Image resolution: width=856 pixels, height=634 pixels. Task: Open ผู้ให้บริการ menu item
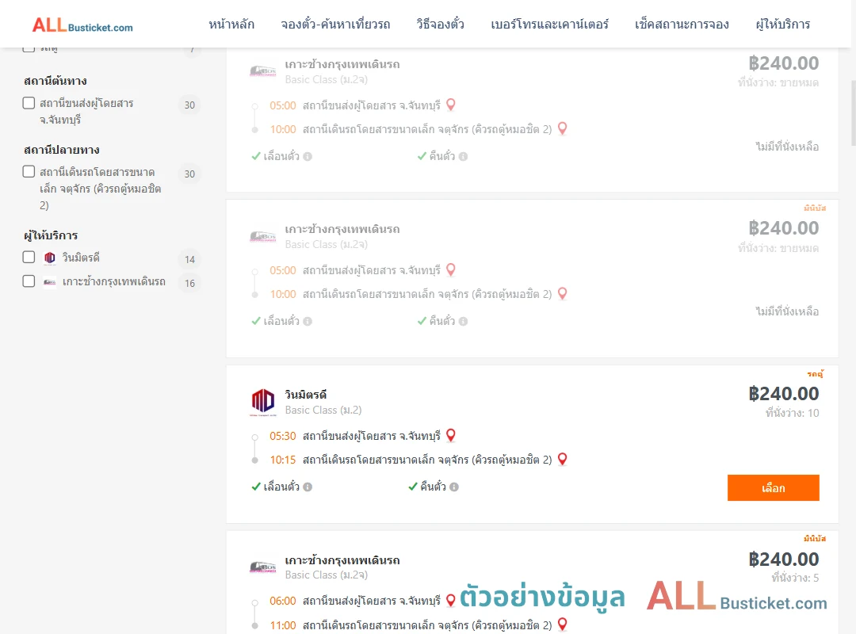click(x=783, y=24)
